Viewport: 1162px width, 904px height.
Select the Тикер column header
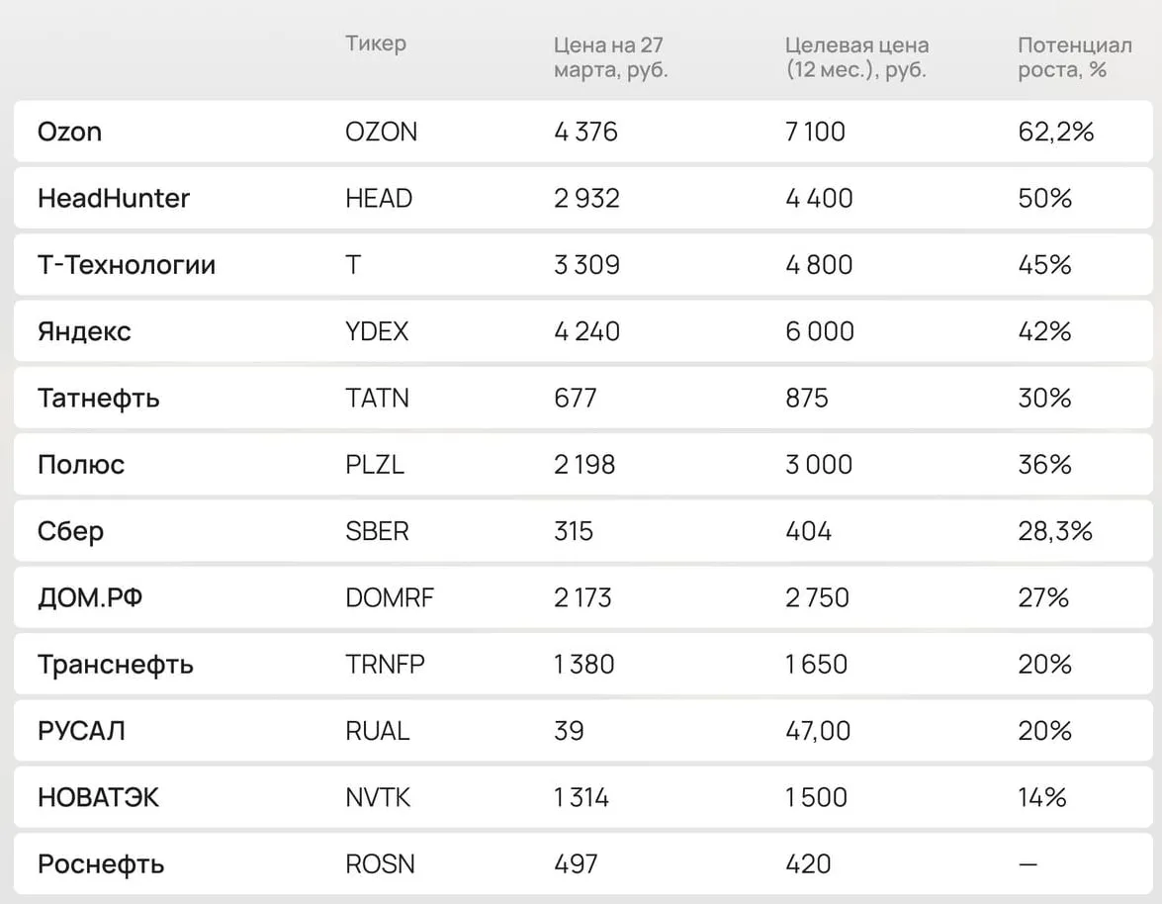376,44
